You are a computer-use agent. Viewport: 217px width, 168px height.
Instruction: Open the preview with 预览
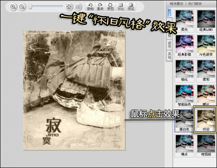pos(131,7)
